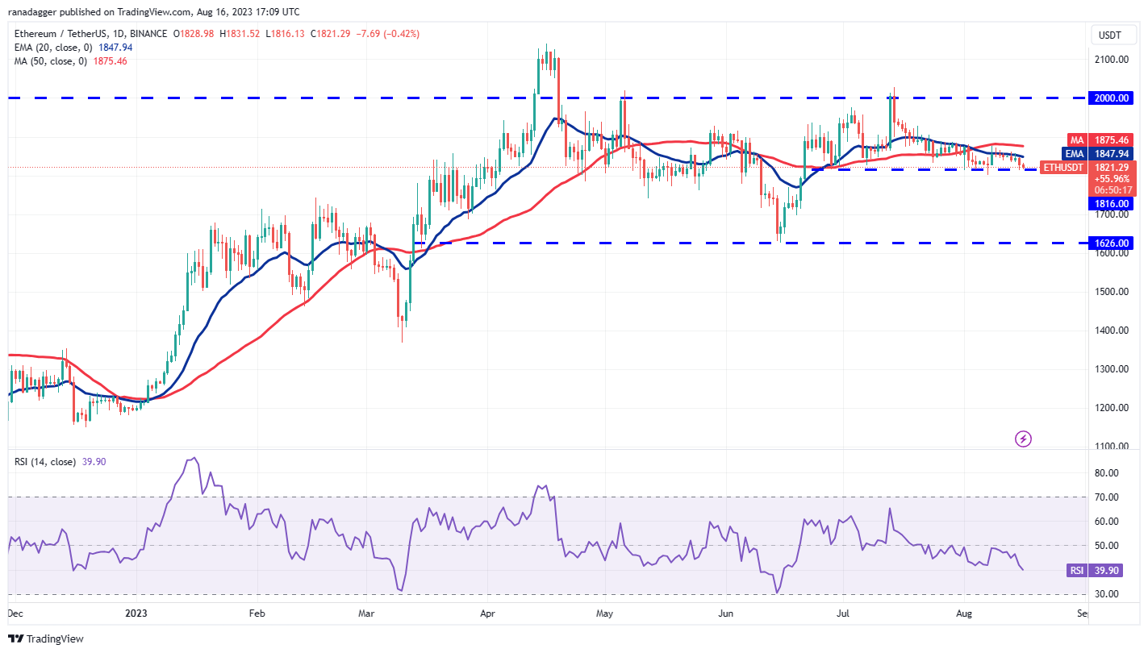Click the blue 2000.00 resistance level label
The width and height of the screenshot is (1148, 653).
(x=1111, y=98)
